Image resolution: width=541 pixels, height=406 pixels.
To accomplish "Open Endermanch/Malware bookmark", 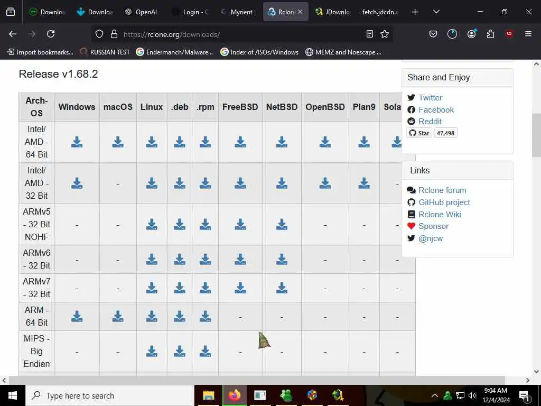I will [x=174, y=52].
